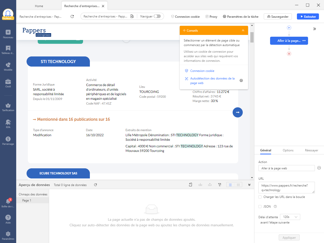Open the Tableau de bord sidebar item
The width and height of the screenshot is (324, 243).
[x=8, y=50]
